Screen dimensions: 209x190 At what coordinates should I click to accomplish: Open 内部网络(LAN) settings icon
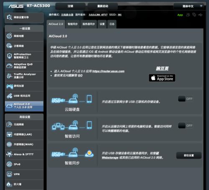click(x=9, y=134)
